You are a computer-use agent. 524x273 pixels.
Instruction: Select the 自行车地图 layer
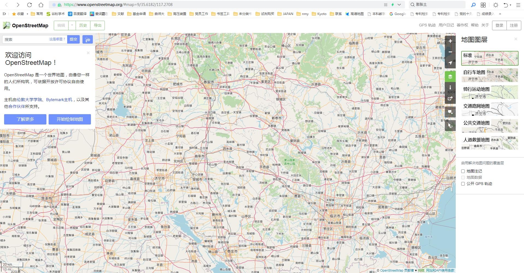(489, 75)
